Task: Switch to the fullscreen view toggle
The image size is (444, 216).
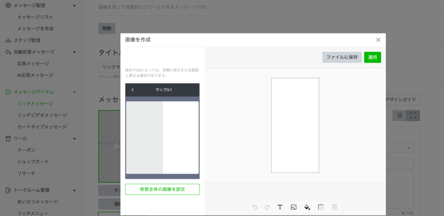Action: 413,116
